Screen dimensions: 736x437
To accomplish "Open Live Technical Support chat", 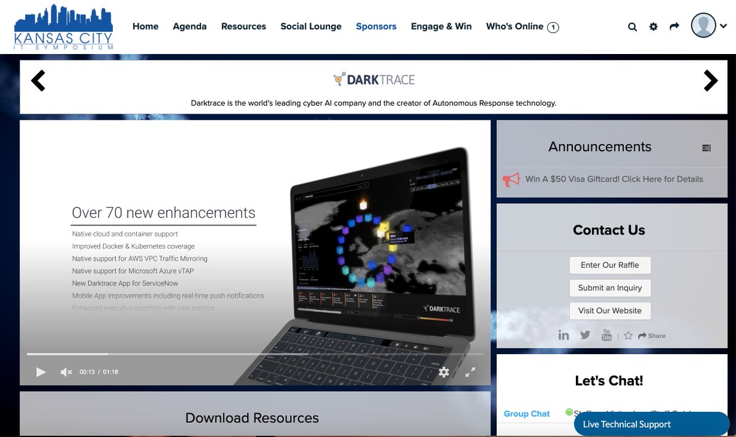I will point(651,424).
